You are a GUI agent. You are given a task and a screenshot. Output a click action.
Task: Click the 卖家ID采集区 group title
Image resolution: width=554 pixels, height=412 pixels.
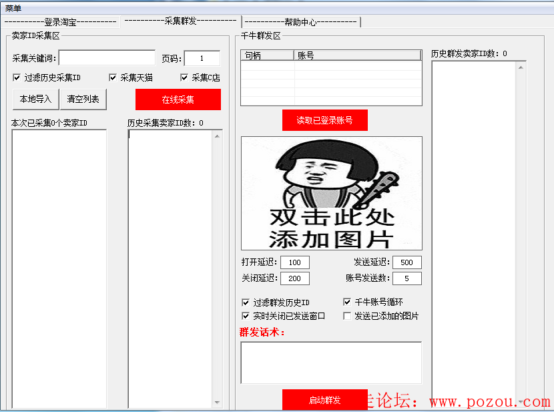click(x=35, y=35)
